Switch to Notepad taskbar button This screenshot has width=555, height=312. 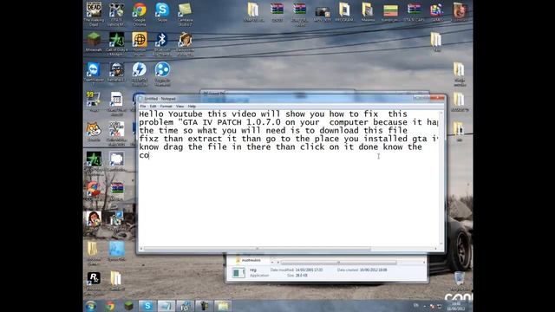click(166, 306)
